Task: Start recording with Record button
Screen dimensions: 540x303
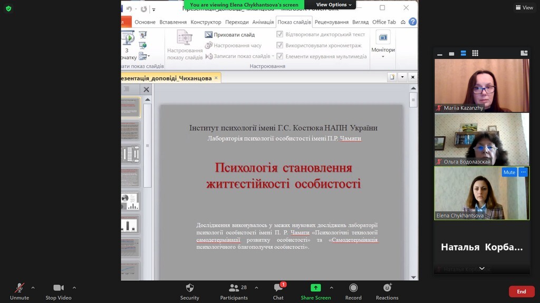Action: point(353,291)
